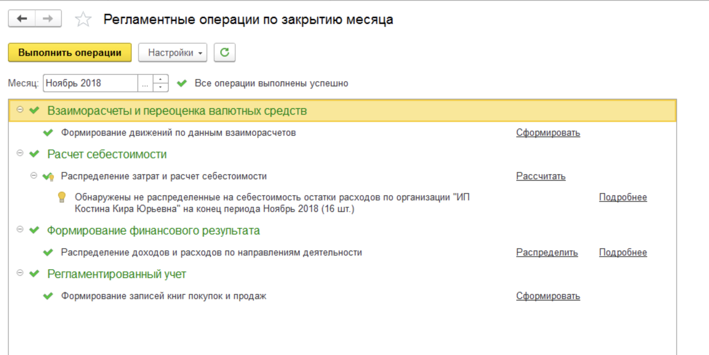
Task: Click Сформировать link for взаиморасчетов
Action: 548,133
